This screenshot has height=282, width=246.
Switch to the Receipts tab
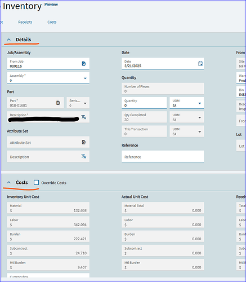click(x=25, y=22)
